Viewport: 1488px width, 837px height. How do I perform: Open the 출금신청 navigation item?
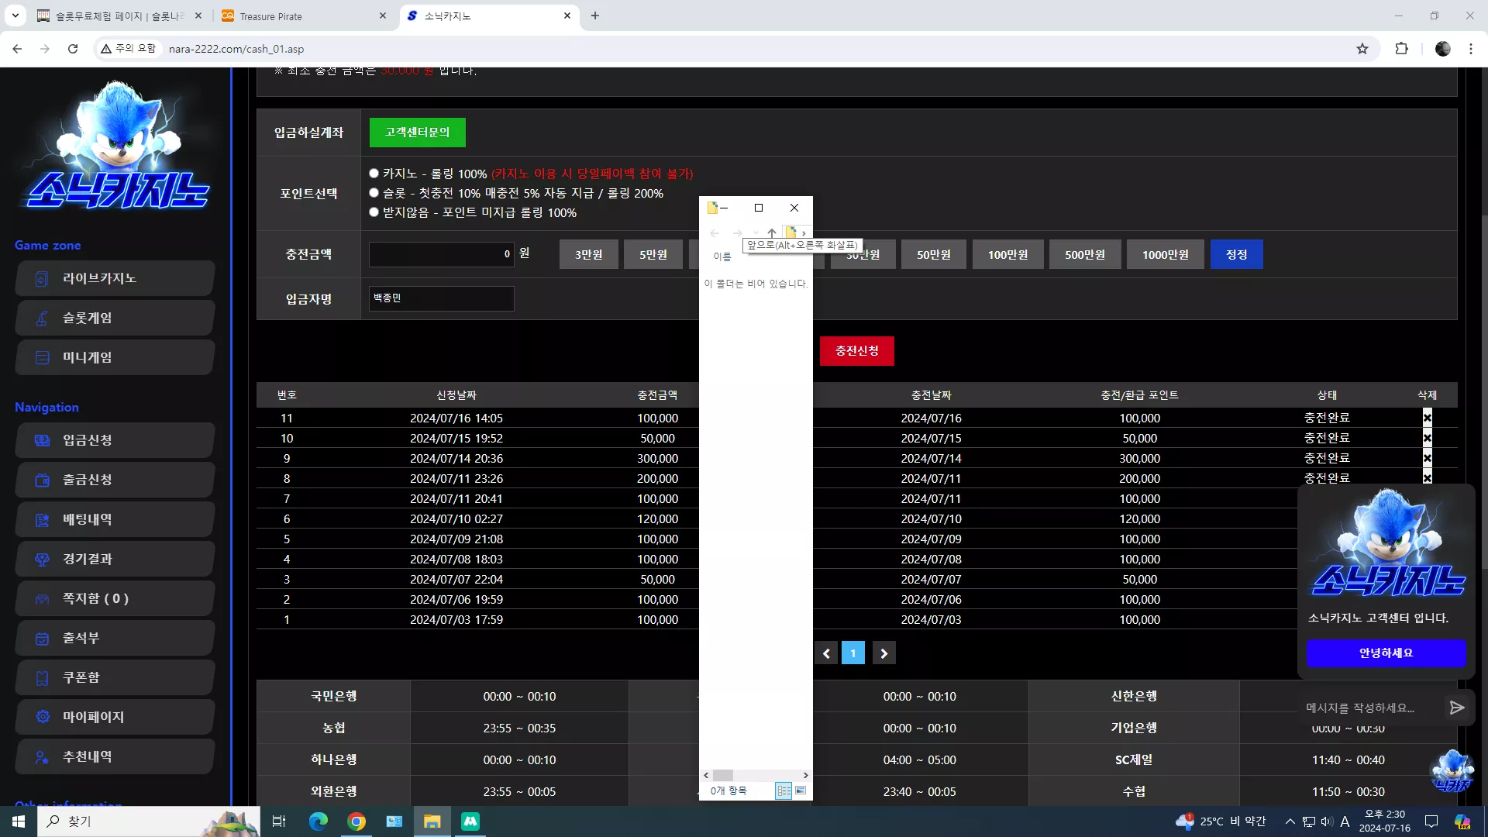[x=115, y=480]
